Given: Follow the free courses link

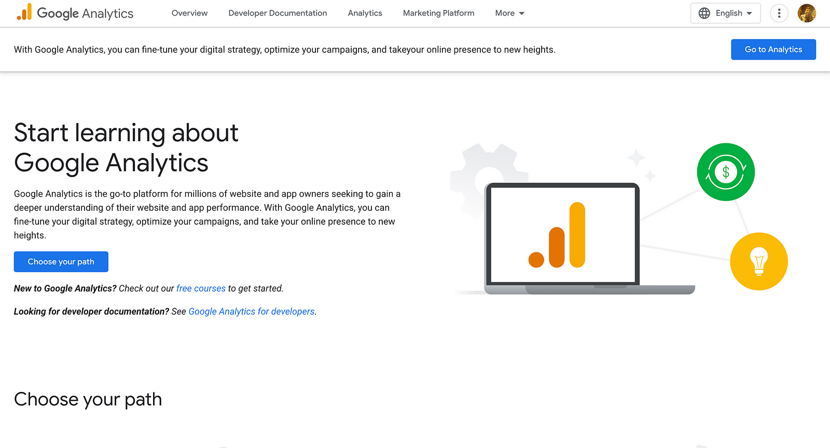Looking at the screenshot, I should [201, 288].
